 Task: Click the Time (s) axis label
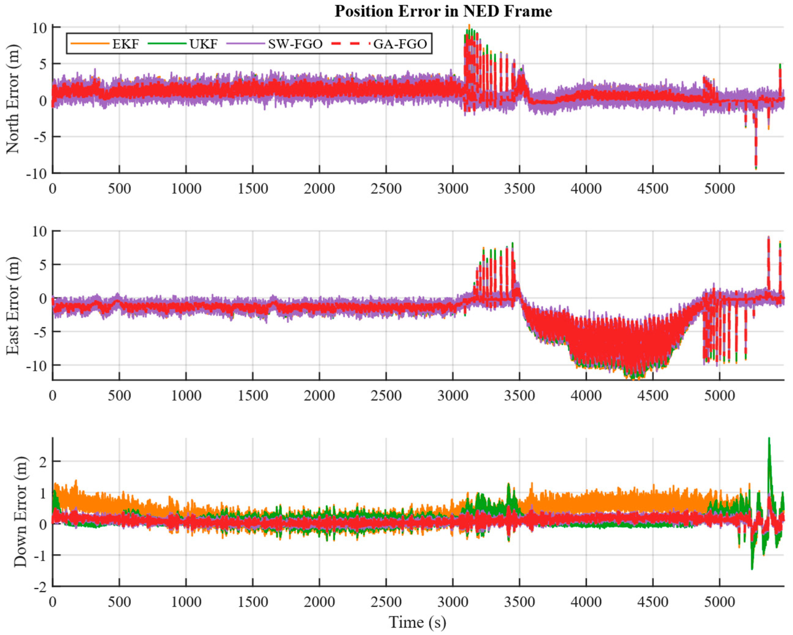tap(417, 622)
